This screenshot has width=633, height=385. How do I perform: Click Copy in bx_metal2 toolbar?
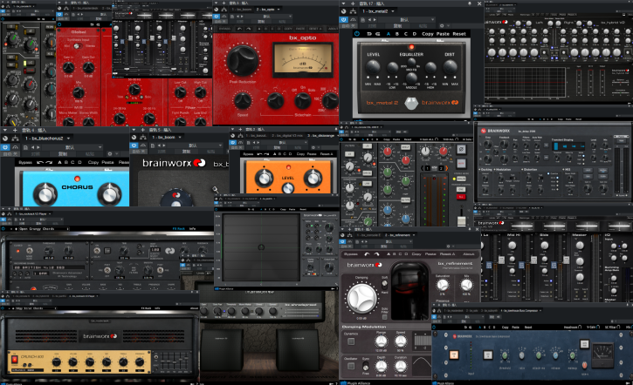pos(428,34)
